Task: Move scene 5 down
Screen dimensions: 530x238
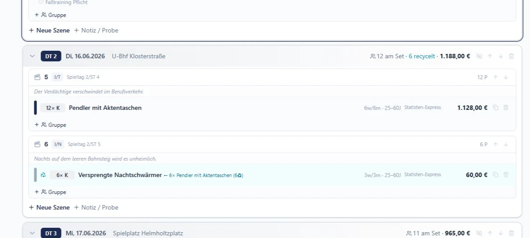Action: pos(505,77)
